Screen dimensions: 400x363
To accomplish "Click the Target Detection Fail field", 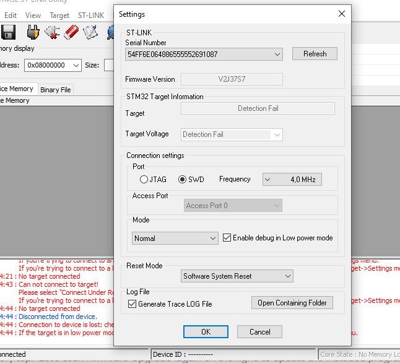I will (258, 108).
